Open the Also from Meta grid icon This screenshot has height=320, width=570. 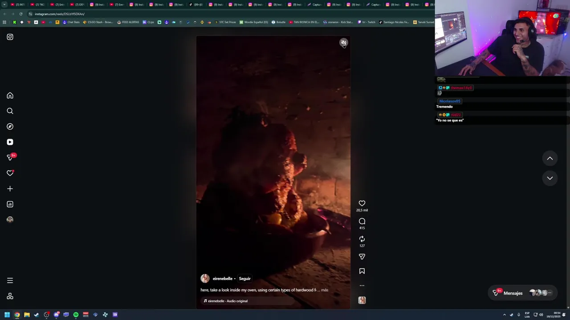[10, 296]
